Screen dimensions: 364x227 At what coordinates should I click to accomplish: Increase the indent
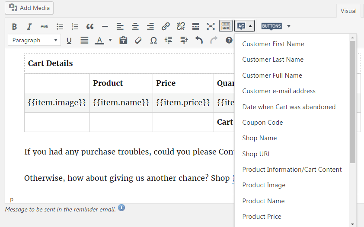point(184,41)
